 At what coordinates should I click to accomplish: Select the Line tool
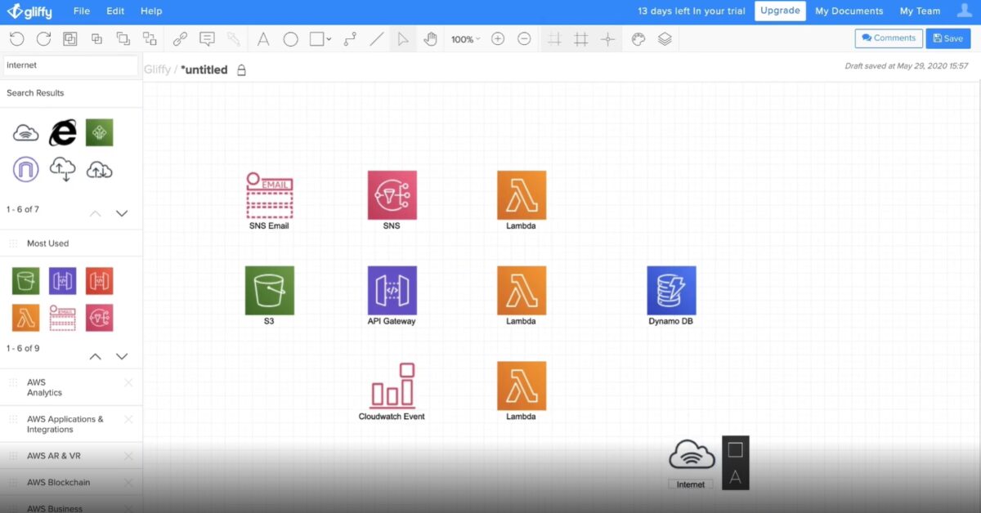377,38
